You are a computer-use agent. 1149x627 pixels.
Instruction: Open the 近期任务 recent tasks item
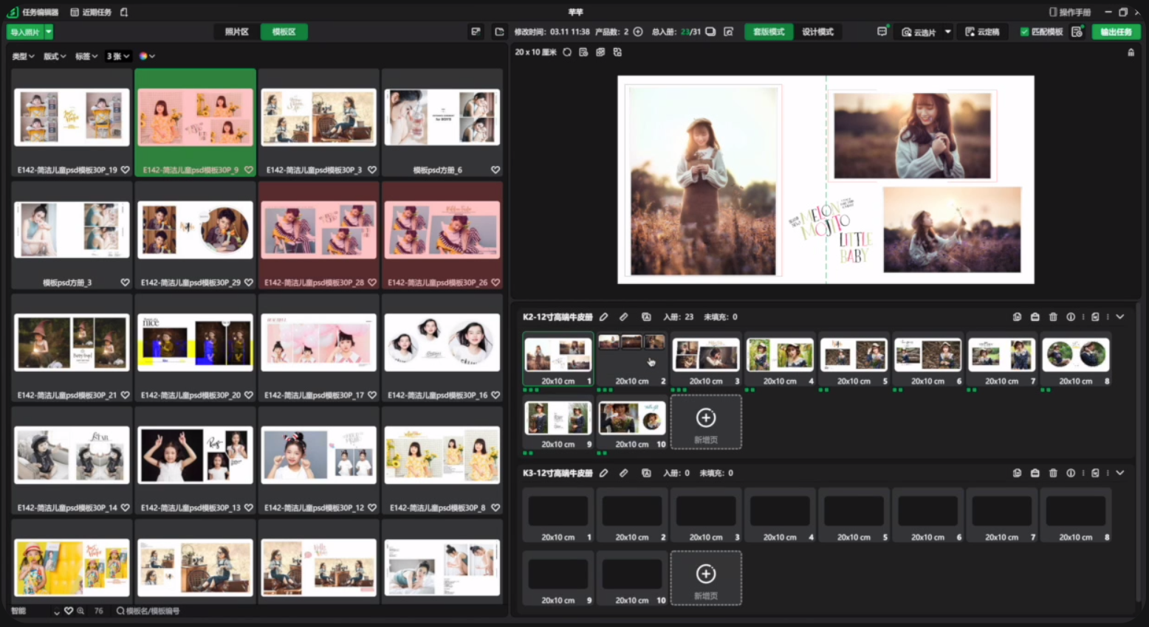[x=91, y=12]
